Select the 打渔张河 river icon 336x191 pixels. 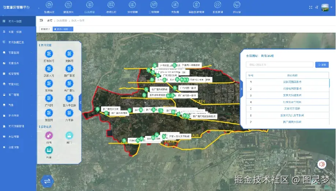49,54
